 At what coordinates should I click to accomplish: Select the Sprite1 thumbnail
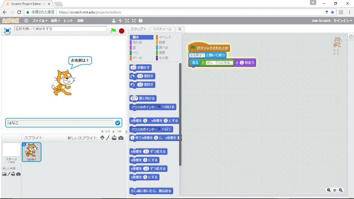pos(31,152)
